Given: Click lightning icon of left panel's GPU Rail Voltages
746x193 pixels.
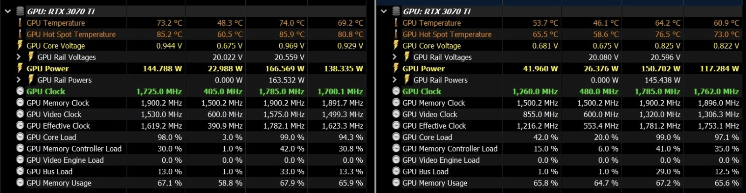Looking at the screenshot, I should [31, 57].
